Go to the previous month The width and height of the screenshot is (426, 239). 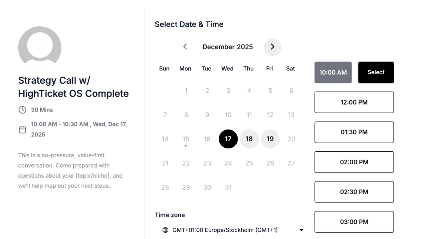(185, 47)
